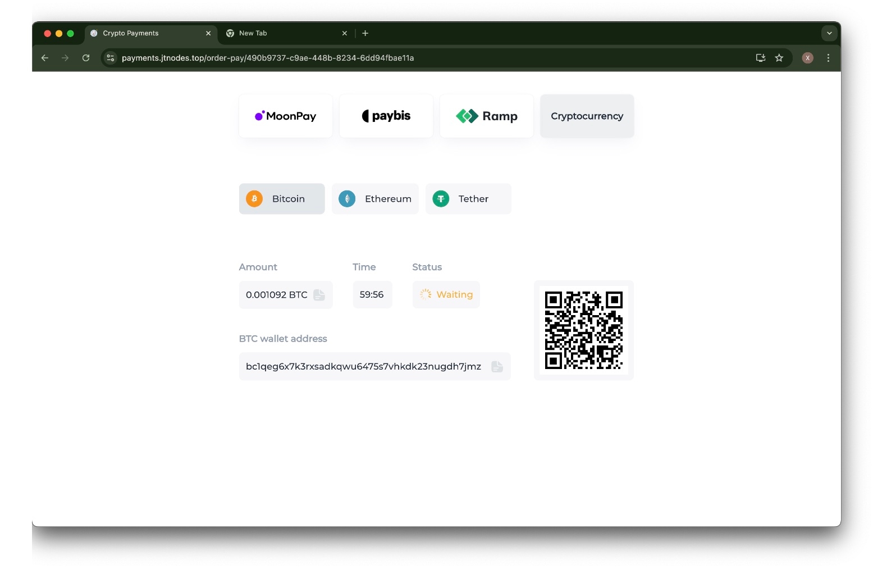Click the bc1qeg6x7k3rx wallet address text
Viewport: 873px width, 569px height.
pos(363,366)
